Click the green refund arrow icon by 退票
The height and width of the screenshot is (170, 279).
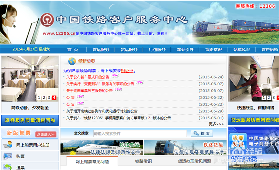8,167
